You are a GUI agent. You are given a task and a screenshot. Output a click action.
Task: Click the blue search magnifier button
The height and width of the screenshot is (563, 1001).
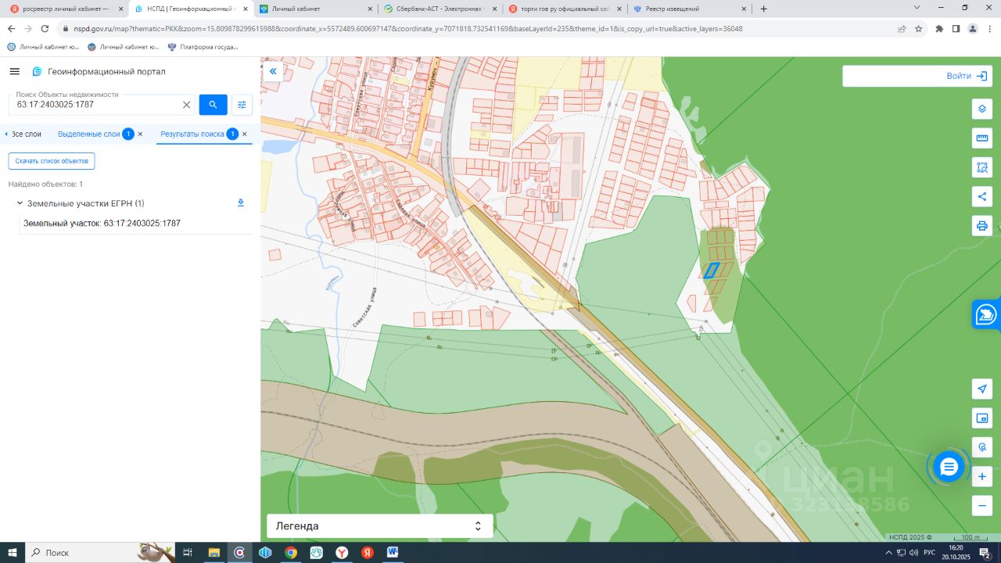[x=213, y=105]
